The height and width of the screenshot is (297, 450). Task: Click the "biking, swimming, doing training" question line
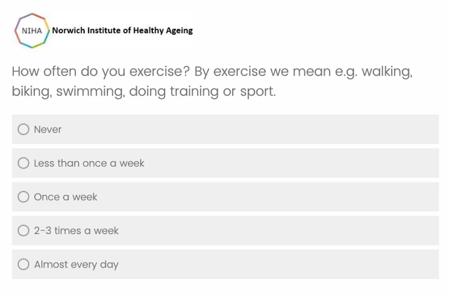(x=115, y=92)
